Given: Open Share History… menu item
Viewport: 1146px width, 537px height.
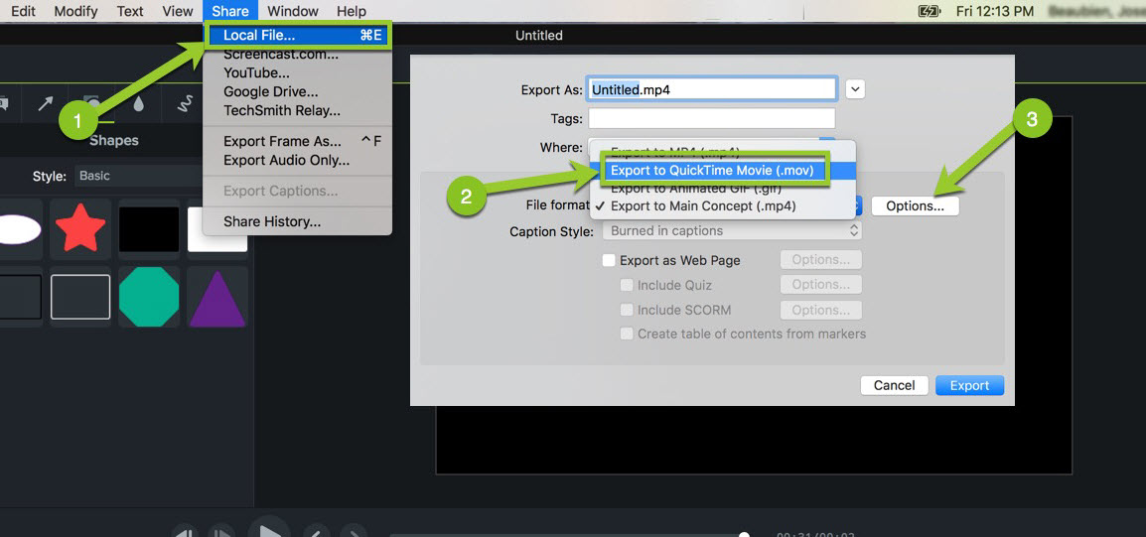Looking at the screenshot, I should pos(298,222).
